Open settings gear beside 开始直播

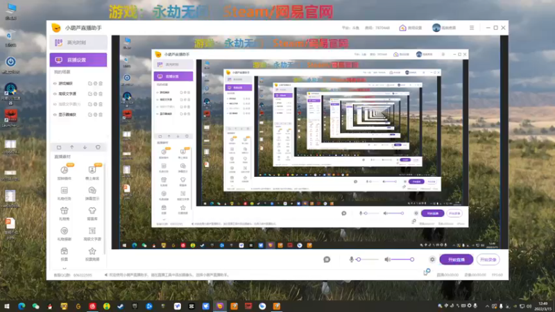point(432,259)
